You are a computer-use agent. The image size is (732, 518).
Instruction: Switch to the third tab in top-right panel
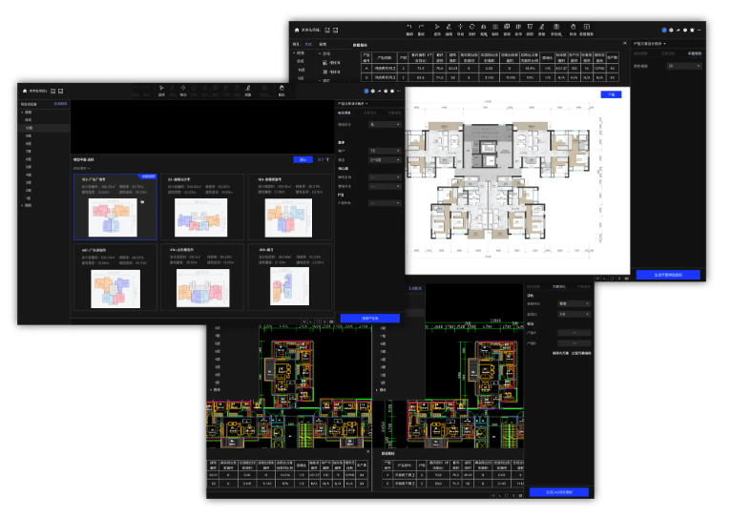click(694, 53)
